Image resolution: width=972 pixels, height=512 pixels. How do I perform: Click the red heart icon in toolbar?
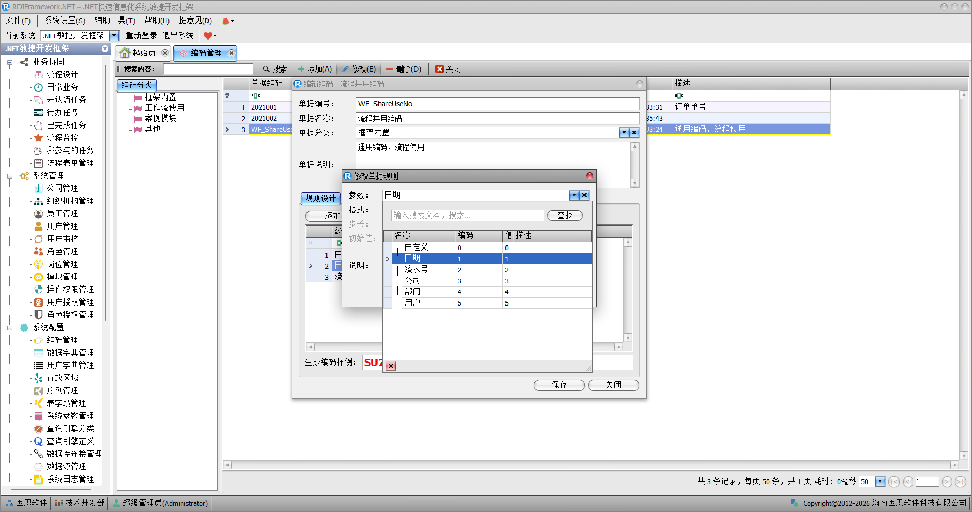(x=208, y=35)
